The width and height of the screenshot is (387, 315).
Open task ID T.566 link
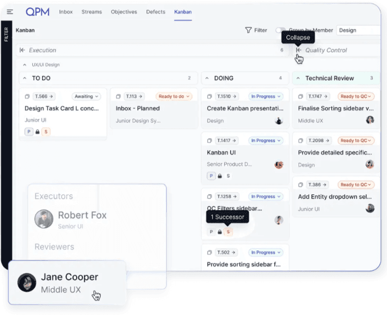pyautogui.click(x=44, y=96)
